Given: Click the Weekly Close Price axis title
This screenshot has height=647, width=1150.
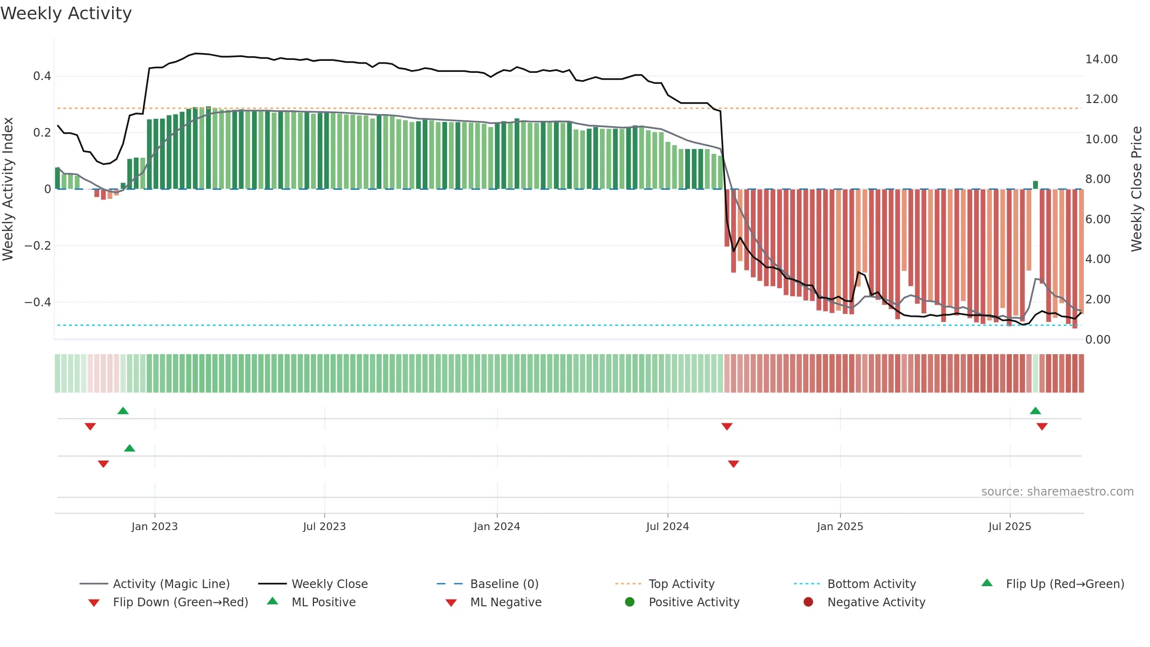Looking at the screenshot, I should [x=1137, y=189].
